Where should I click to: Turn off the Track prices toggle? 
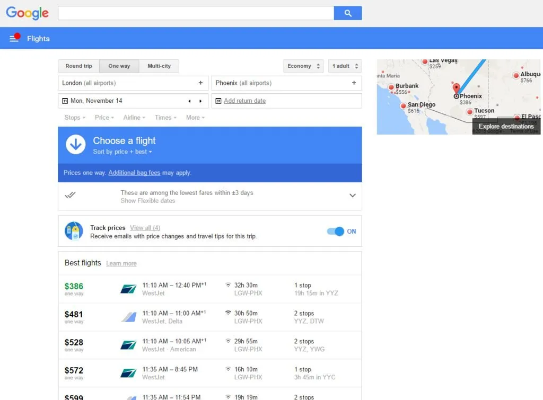click(336, 232)
